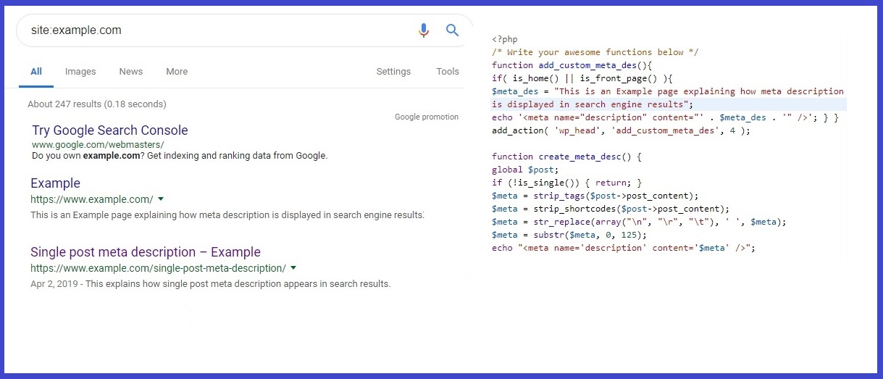Click the voice search microphone icon
The image size is (883, 379).
[x=424, y=30]
